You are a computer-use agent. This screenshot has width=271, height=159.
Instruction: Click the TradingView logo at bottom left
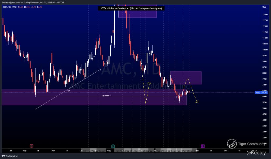pyautogui.click(x=10, y=156)
